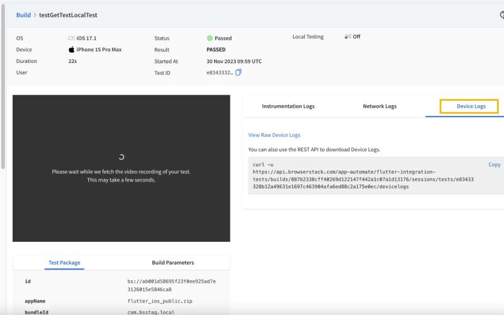Click the testGetTextLocalTest breadcrumb title

point(68,15)
